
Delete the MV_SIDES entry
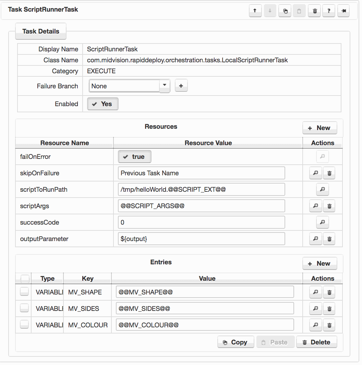tap(329, 309)
